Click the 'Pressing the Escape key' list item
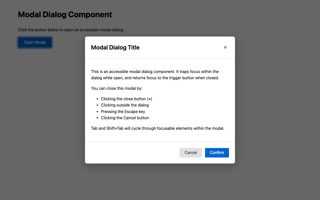 pyautogui.click(x=123, y=111)
